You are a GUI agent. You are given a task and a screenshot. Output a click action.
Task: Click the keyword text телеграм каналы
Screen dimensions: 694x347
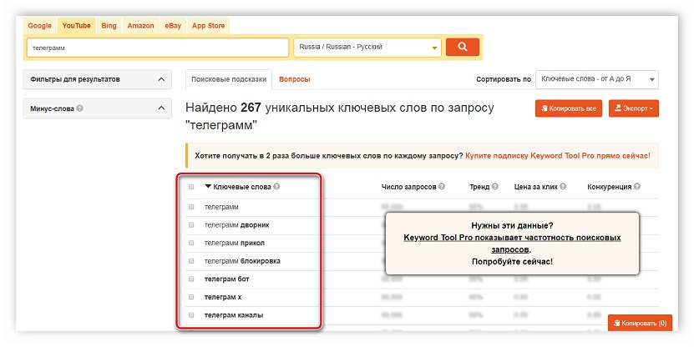(234, 315)
